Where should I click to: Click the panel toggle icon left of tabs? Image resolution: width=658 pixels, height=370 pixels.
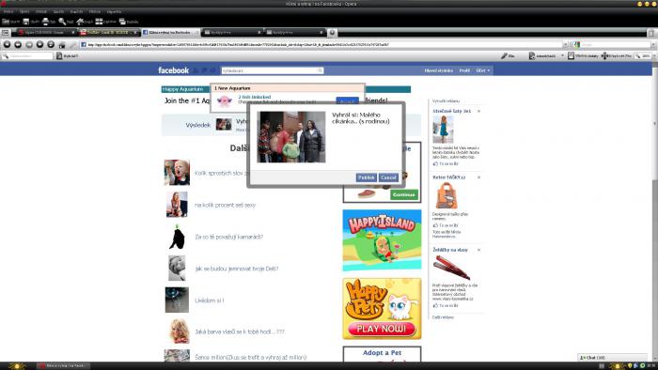(5, 32)
